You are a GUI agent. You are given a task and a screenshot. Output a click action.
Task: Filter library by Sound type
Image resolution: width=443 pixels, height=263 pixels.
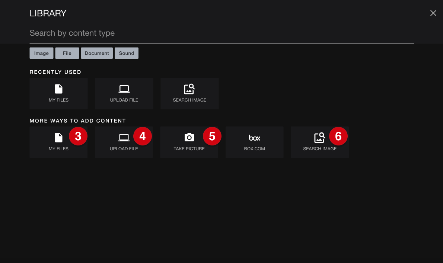pyautogui.click(x=127, y=53)
